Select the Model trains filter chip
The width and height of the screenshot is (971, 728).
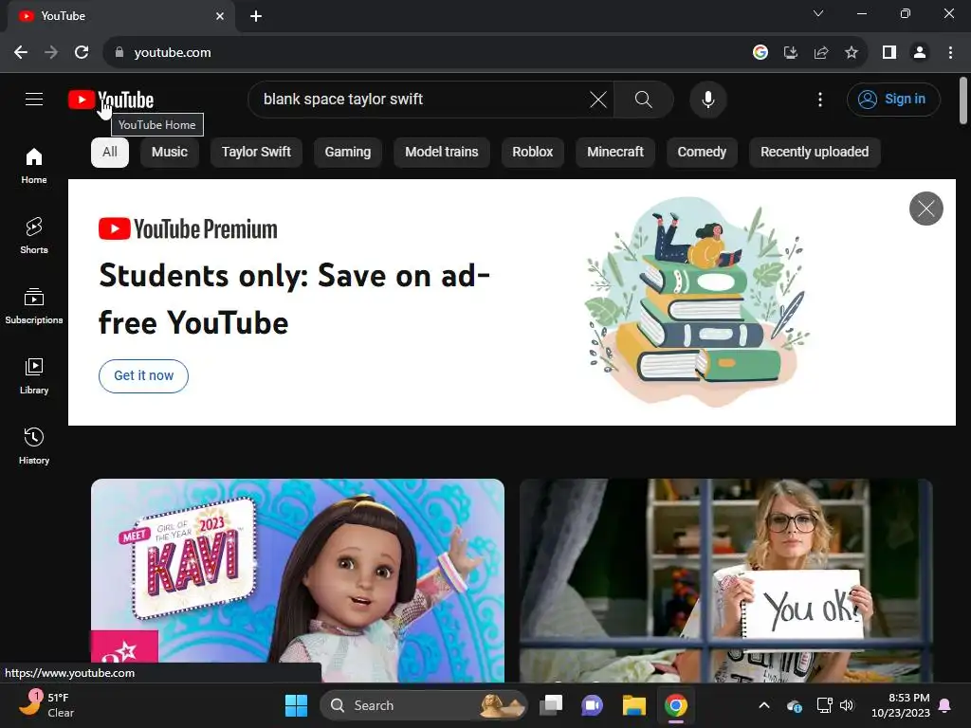pyautogui.click(x=442, y=153)
